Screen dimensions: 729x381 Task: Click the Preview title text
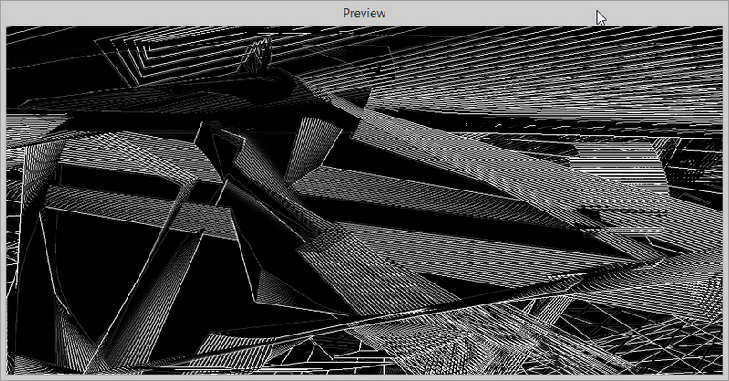tap(364, 13)
